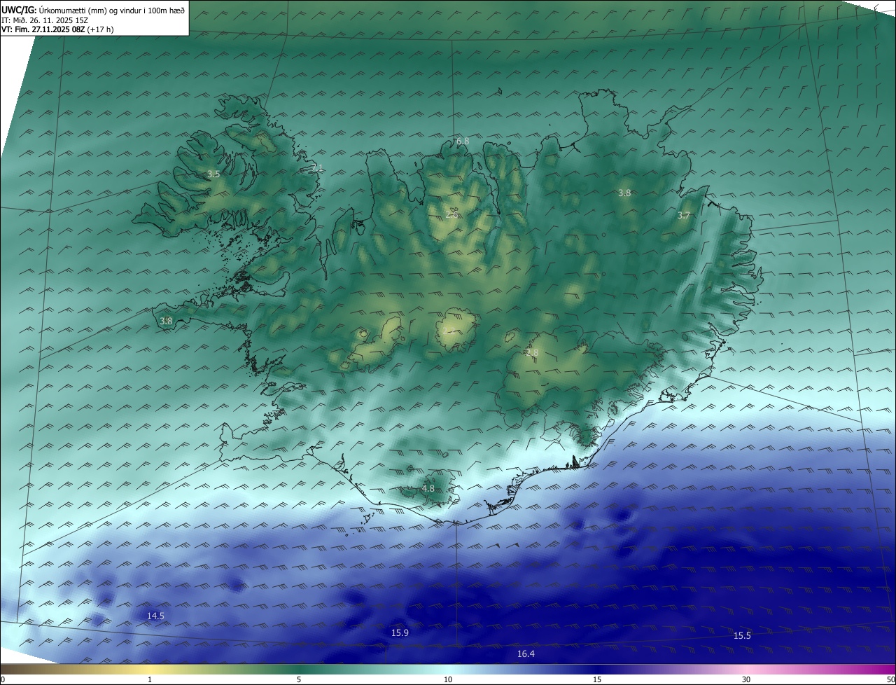Click the 6.8 value on the map

point(463,141)
